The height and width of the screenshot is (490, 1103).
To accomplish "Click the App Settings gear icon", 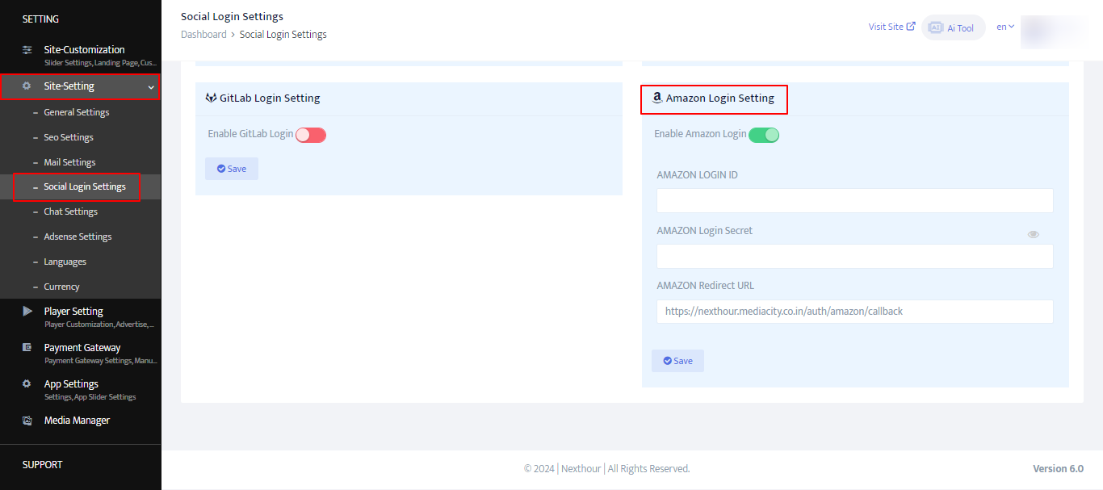I will pyautogui.click(x=27, y=383).
